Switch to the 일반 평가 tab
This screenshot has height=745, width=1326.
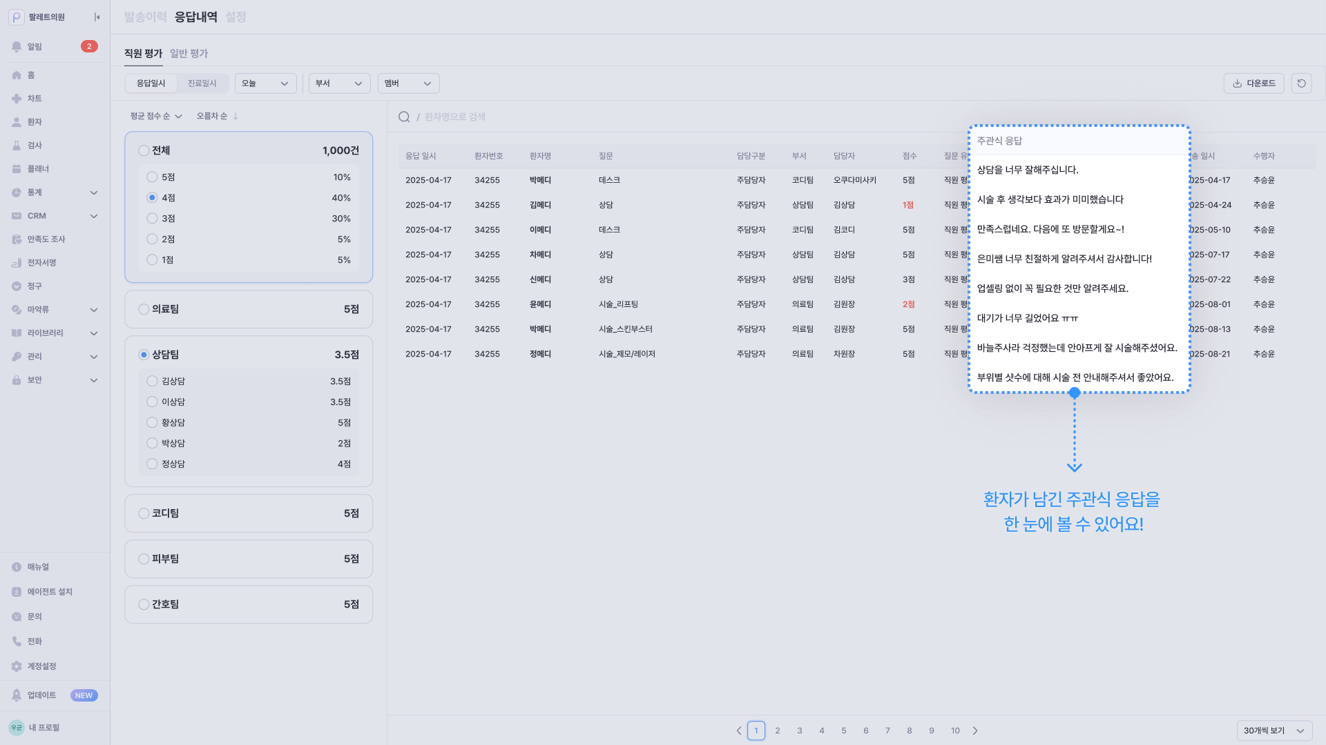189,53
